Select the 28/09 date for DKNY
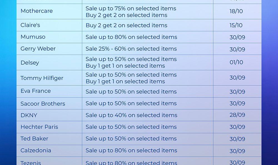 pyautogui.click(x=237, y=115)
